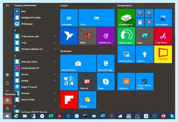Open the OneNote tile

[x=106, y=36]
